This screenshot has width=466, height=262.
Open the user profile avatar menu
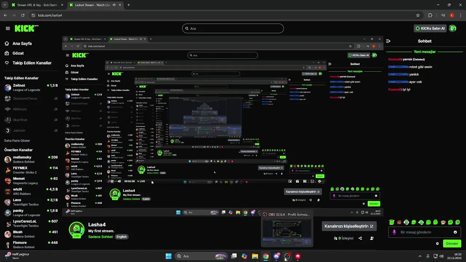[x=453, y=28]
